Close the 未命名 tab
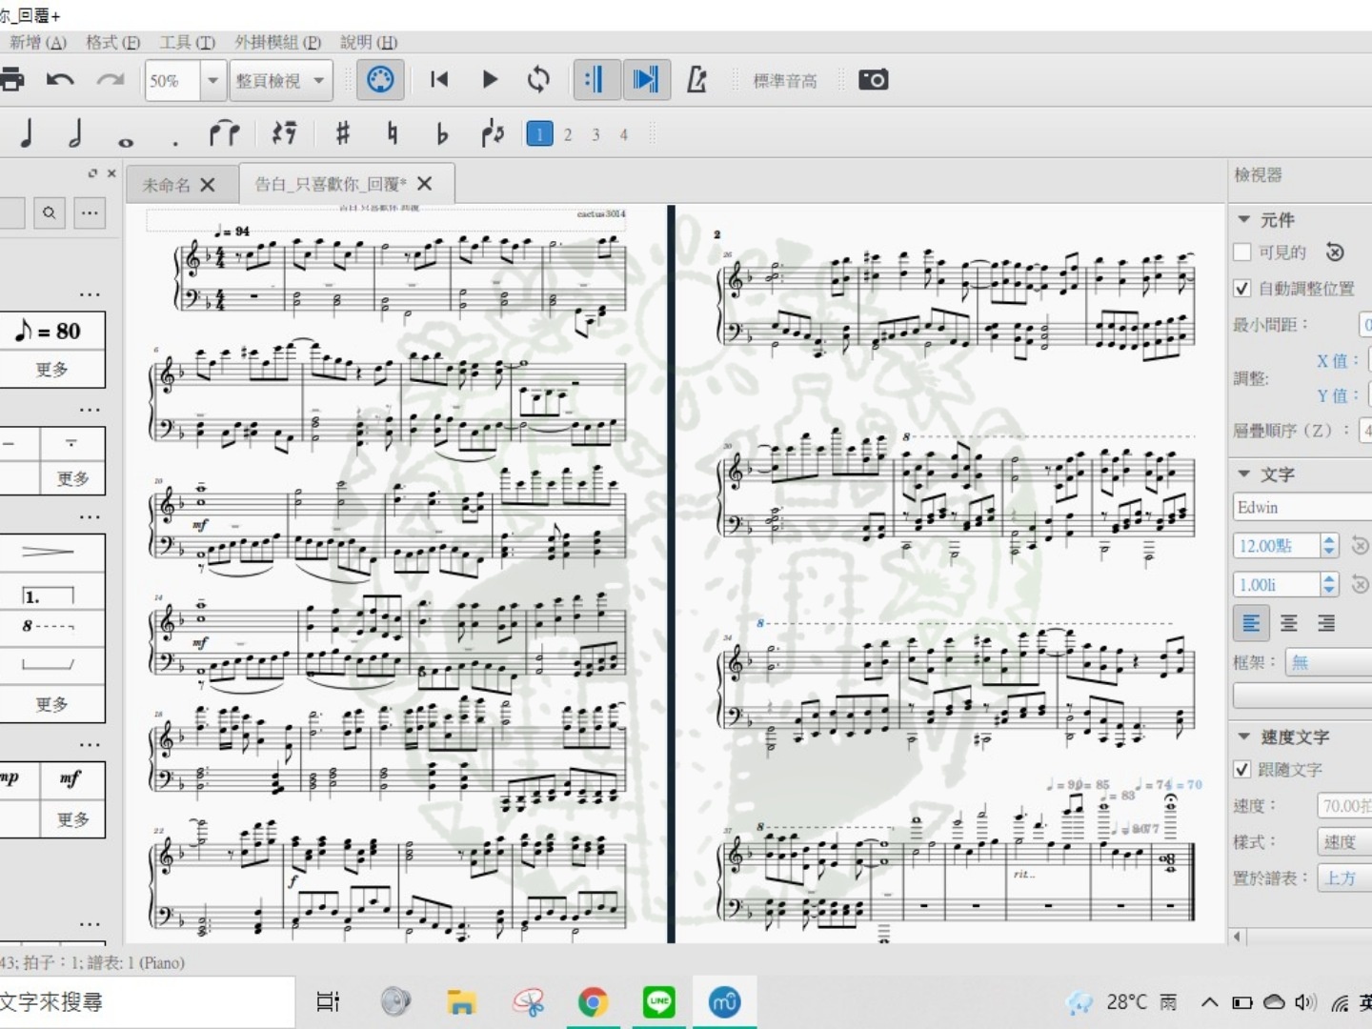Screen dimensions: 1372x1029 [x=208, y=185]
